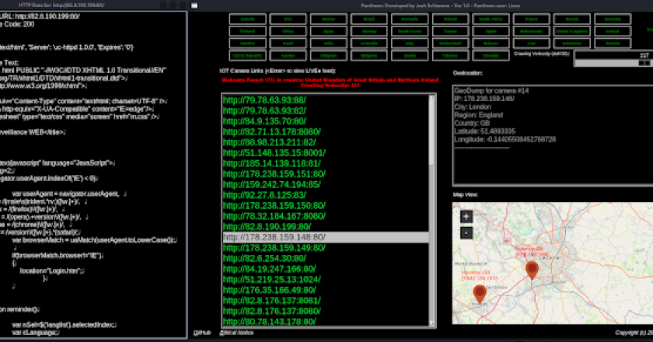Select the Germany country button
The height and width of the screenshot is (342, 653).
click(x=613, y=19)
